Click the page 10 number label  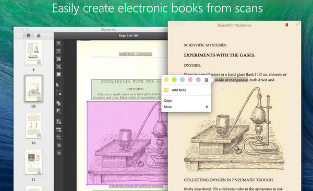pyautogui.click(x=33, y=143)
